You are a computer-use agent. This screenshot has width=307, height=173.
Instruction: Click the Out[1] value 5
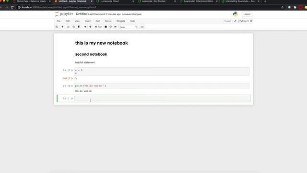[76, 78]
